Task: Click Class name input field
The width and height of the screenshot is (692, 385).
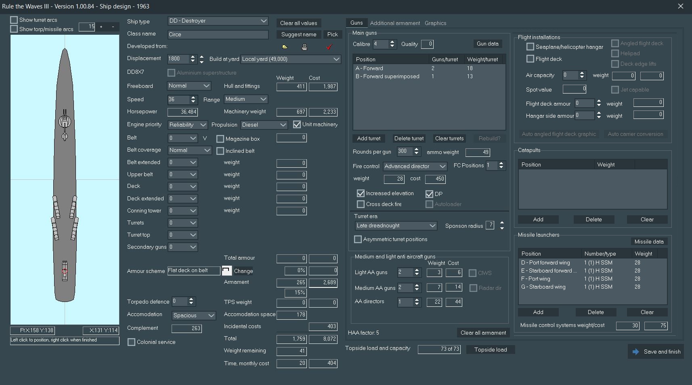Action: pyautogui.click(x=218, y=34)
